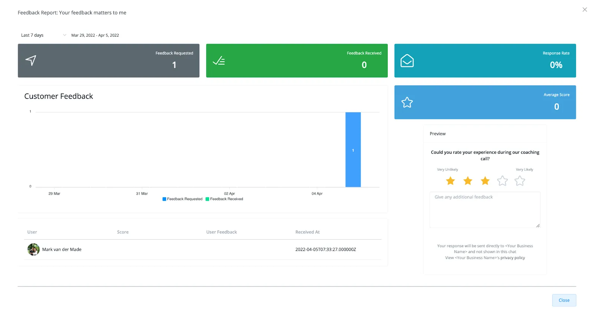Click the Close button
This screenshot has width=593, height=315.
coord(564,300)
